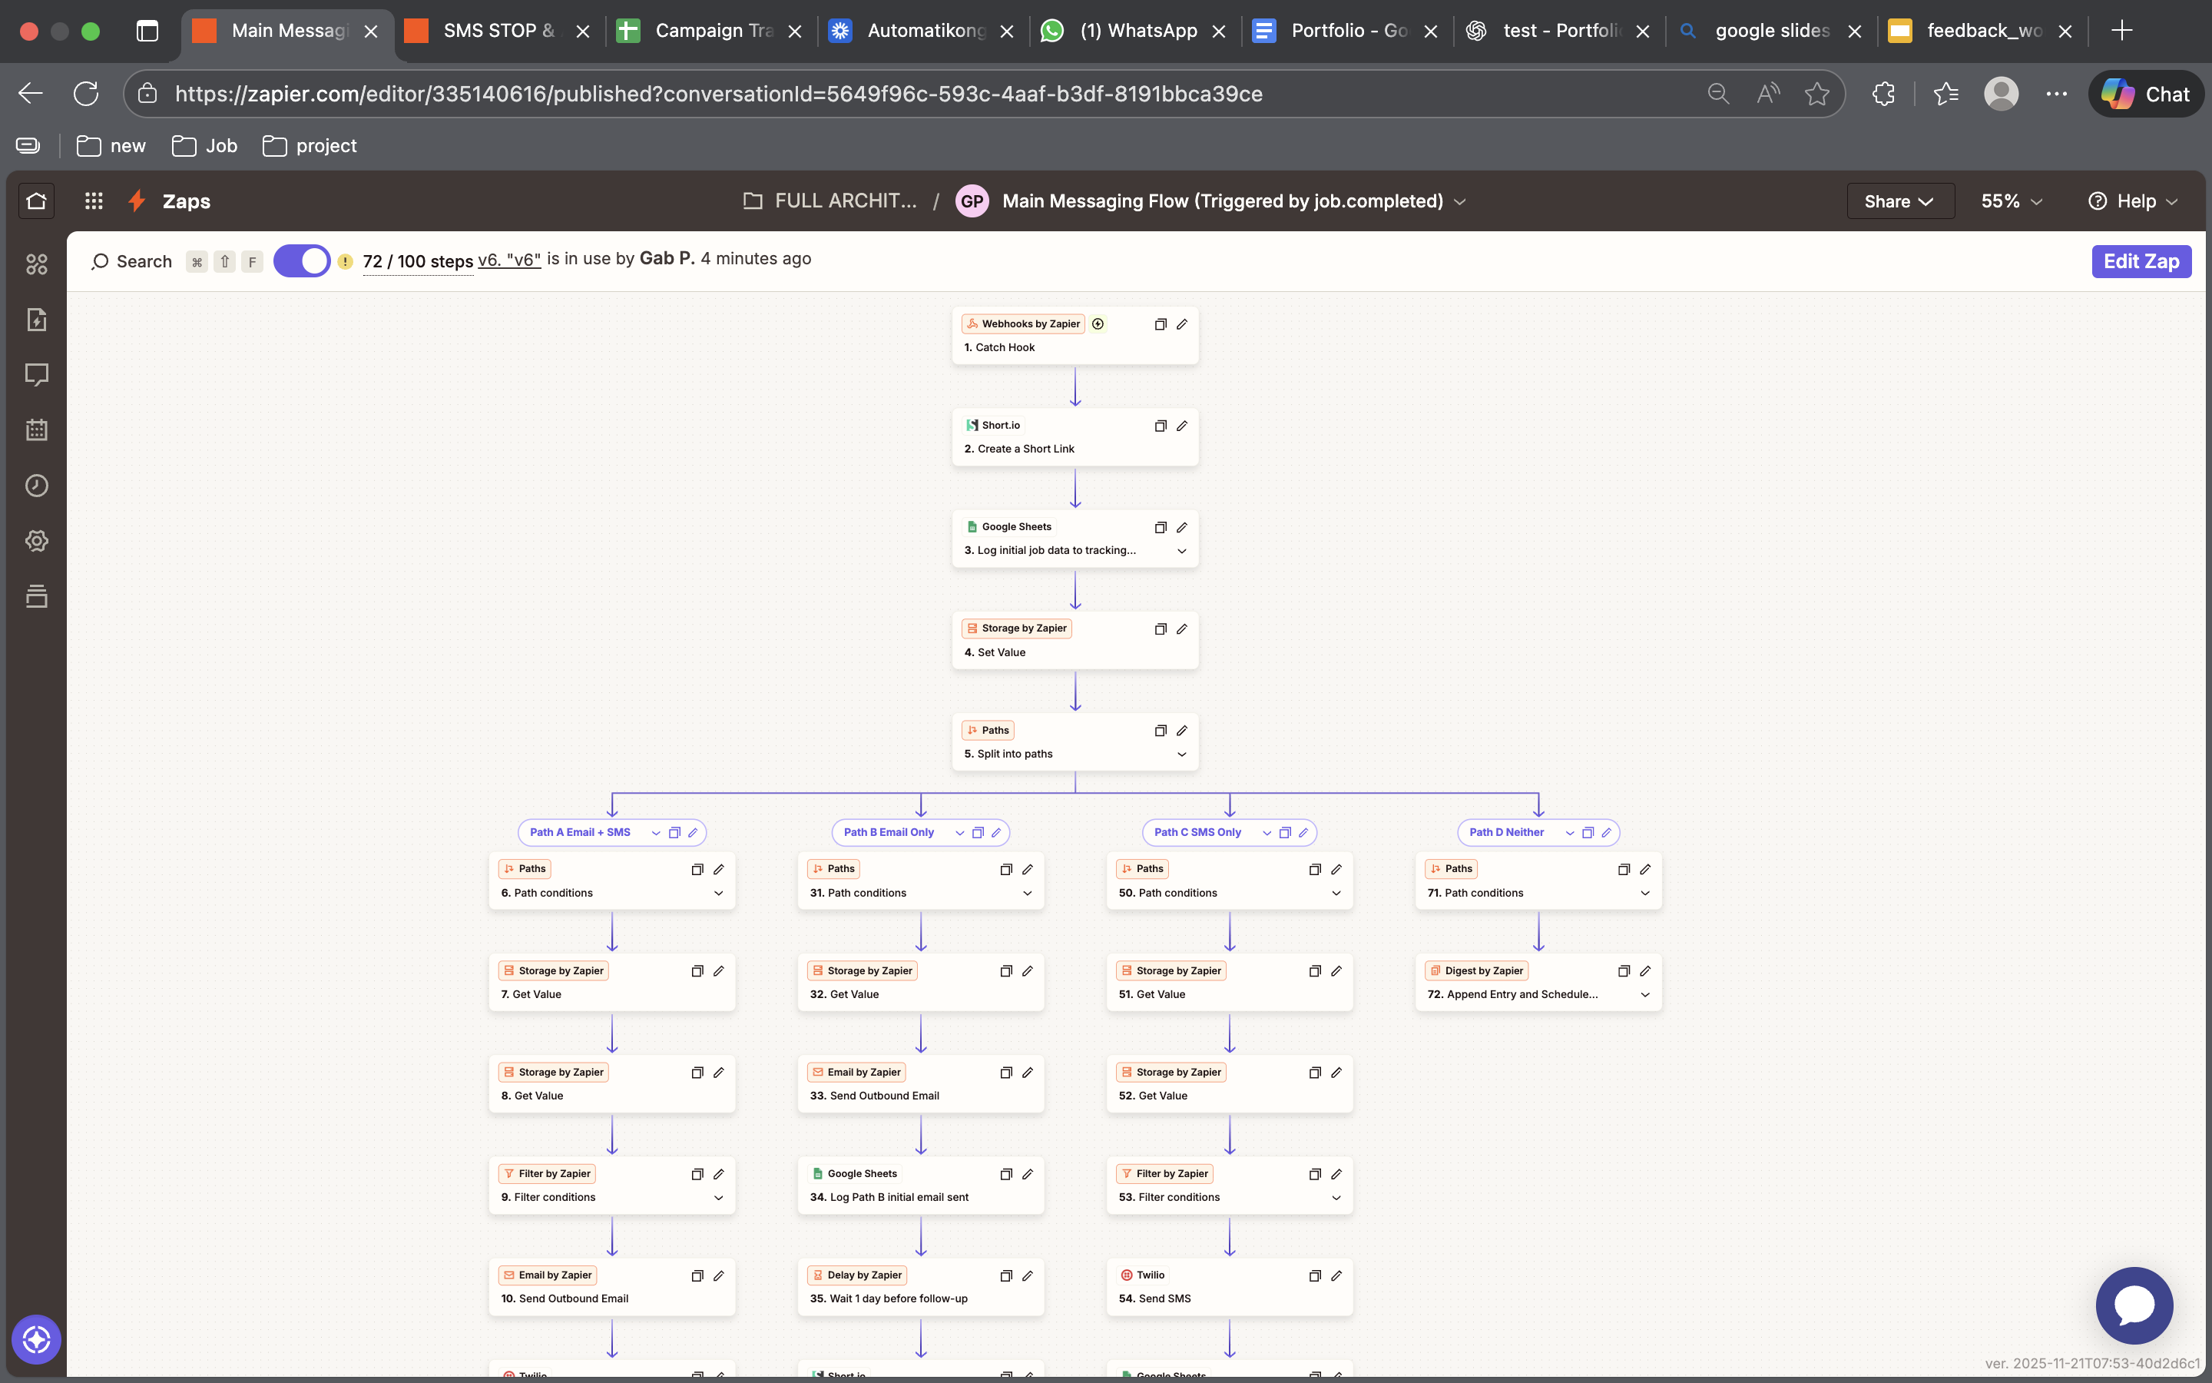Open Zapier home icon in top bar
This screenshot has width=2212, height=1383.
[x=37, y=201]
